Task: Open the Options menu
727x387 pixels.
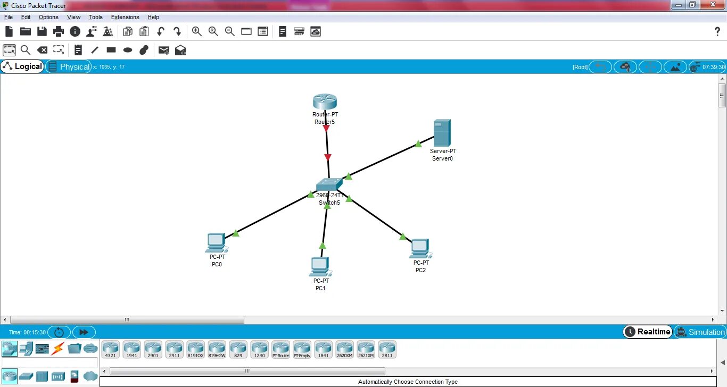Action: point(48,17)
